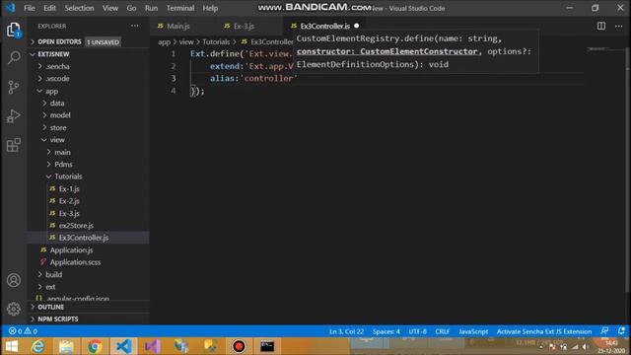Open editor More Actions ellipsis
Screen dimensions: 631x355
pos(619,26)
